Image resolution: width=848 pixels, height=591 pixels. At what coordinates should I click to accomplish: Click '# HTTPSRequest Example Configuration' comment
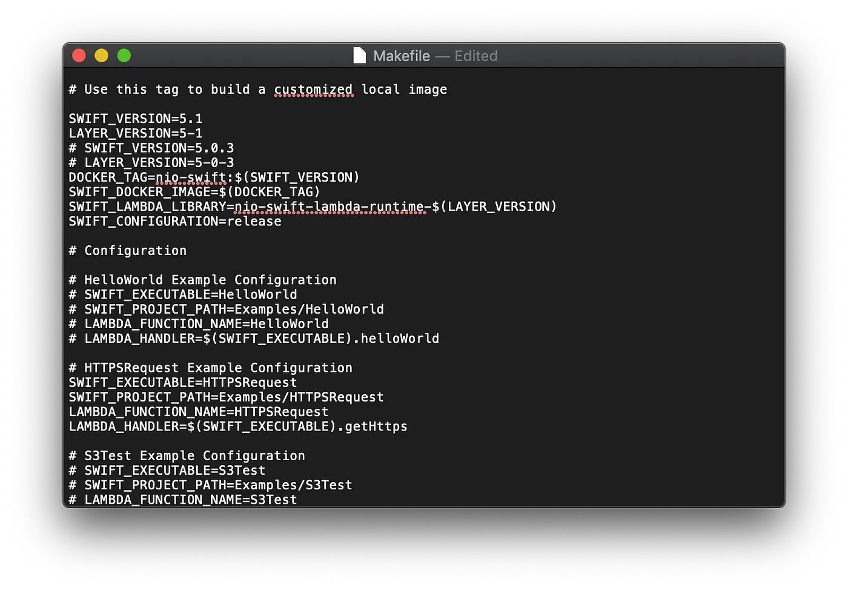[211, 368]
